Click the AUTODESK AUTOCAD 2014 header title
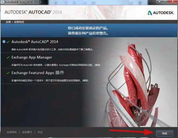The width and height of the screenshot is (178, 138). point(33,12)
